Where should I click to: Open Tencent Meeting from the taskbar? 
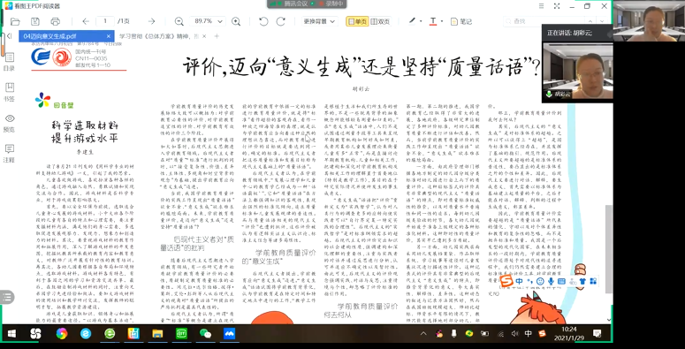tap(229, 334)
